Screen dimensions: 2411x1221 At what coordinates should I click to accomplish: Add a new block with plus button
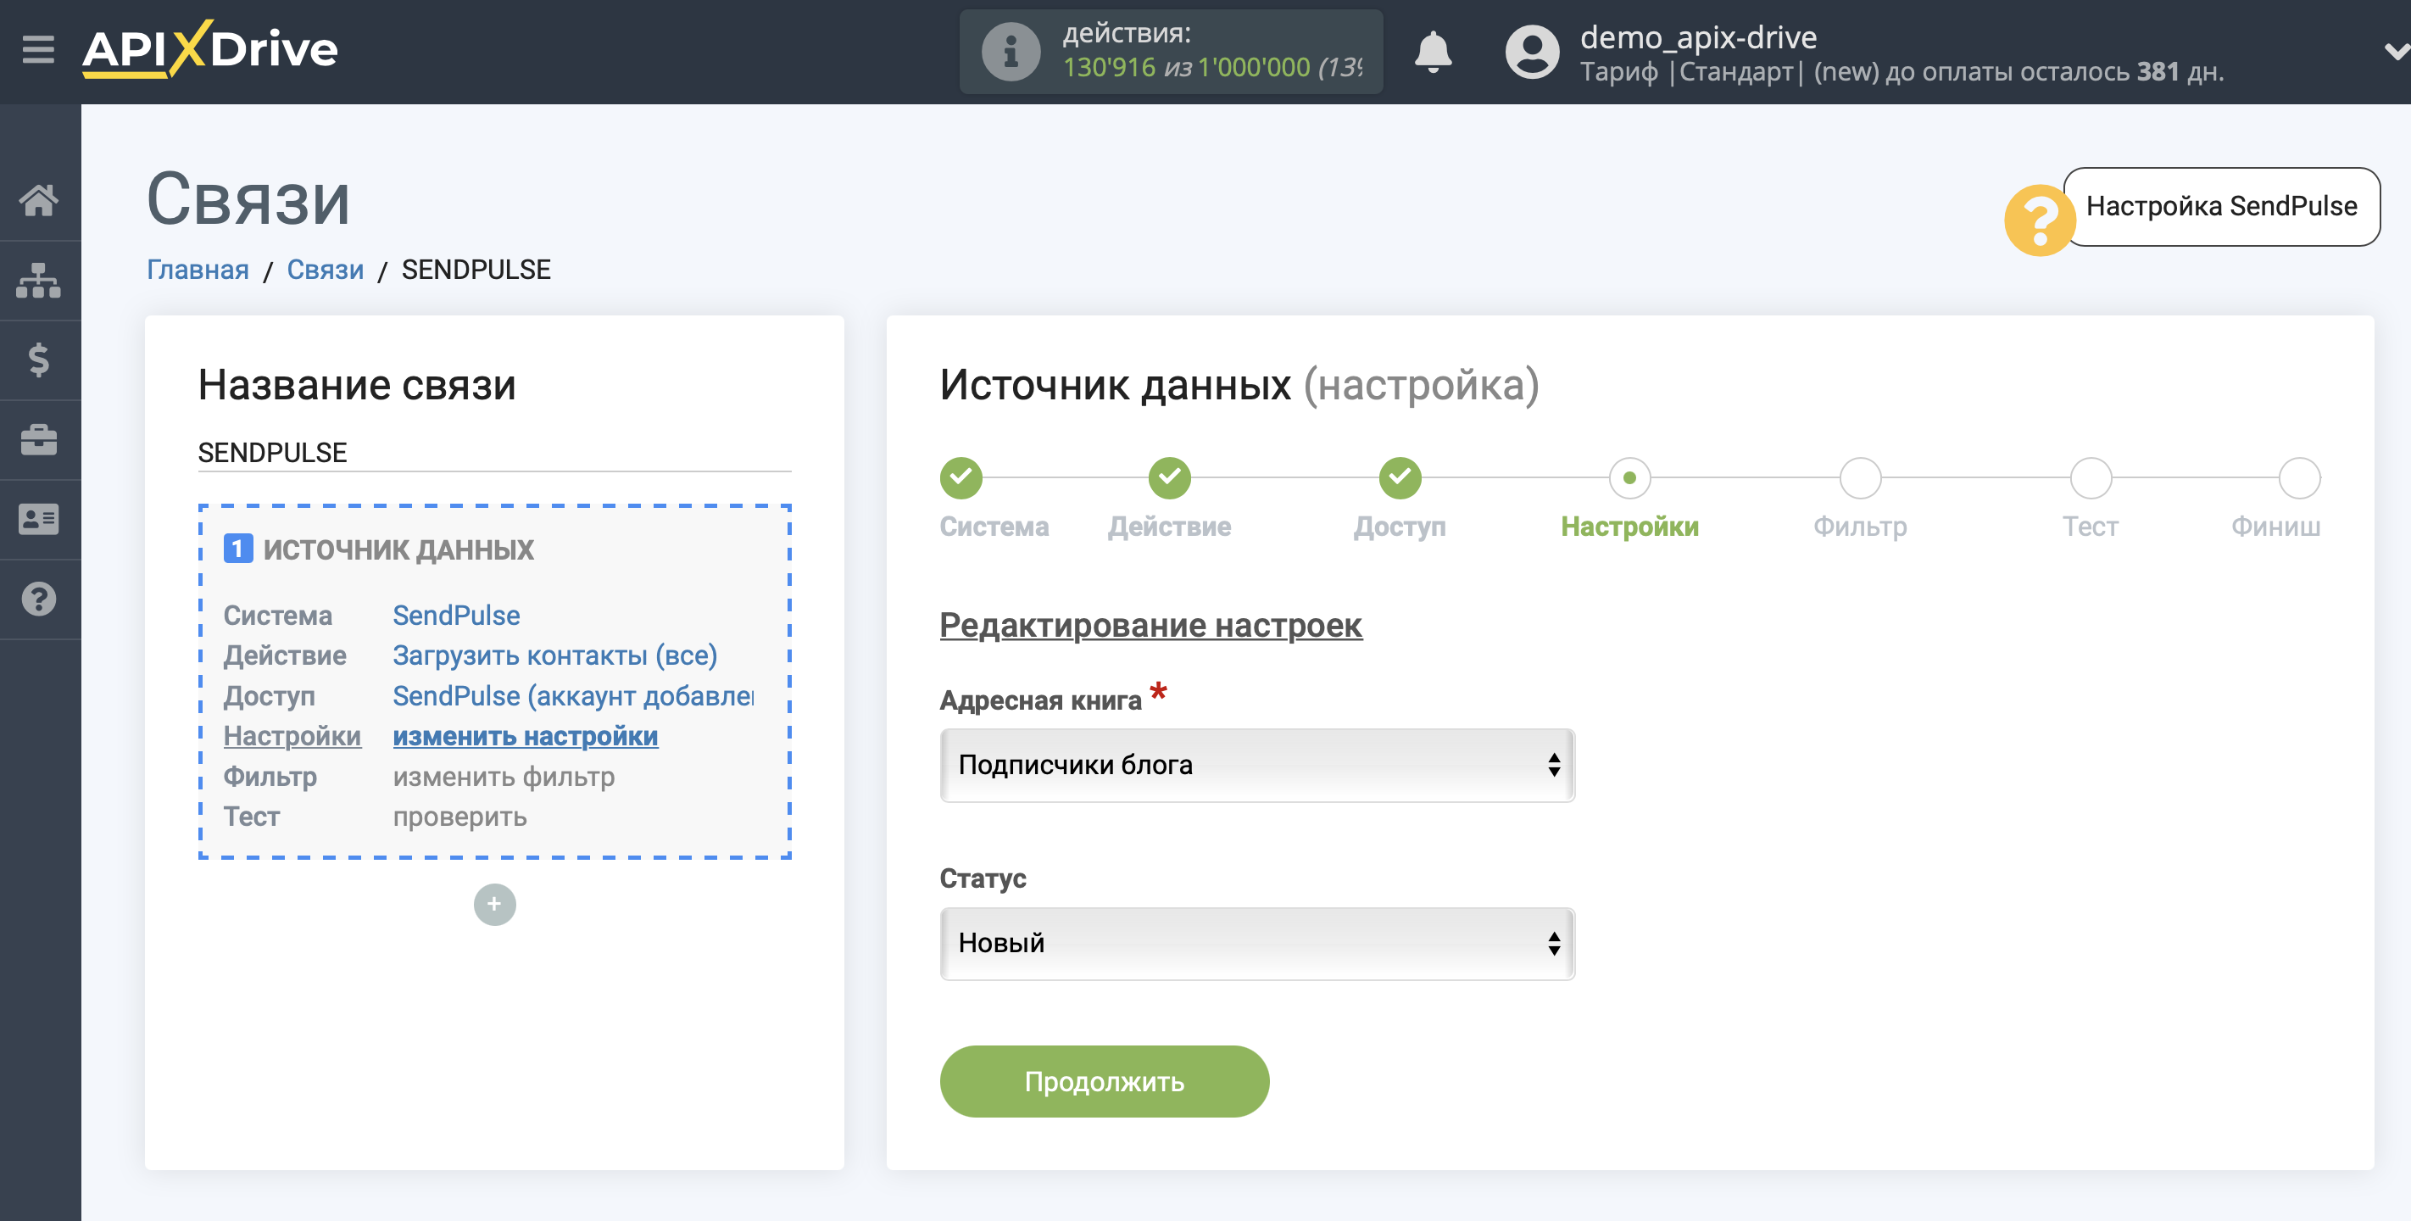pos(494,904)
